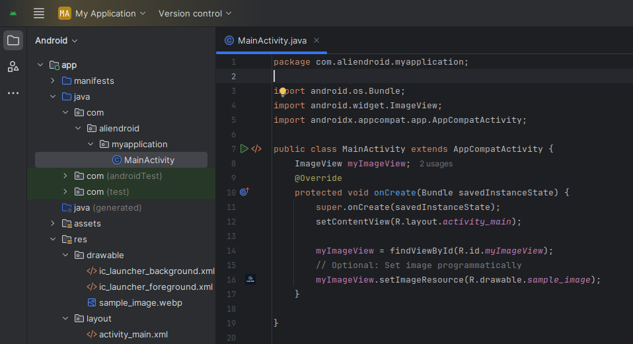Viewport: 633px width, 344px height.
Task: Open the My Application project dropdown
Action: pos(110,13)
